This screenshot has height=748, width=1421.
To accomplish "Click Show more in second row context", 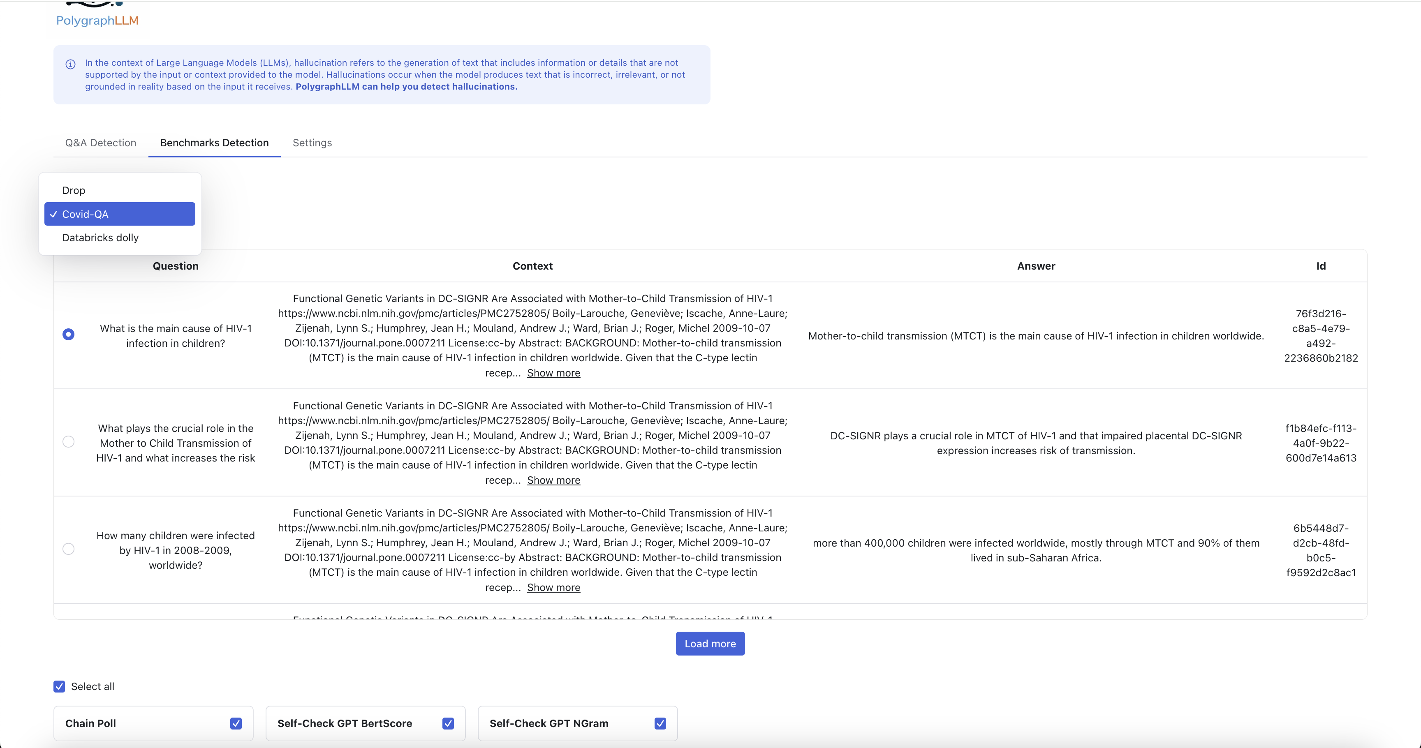I will coord(553,480).
